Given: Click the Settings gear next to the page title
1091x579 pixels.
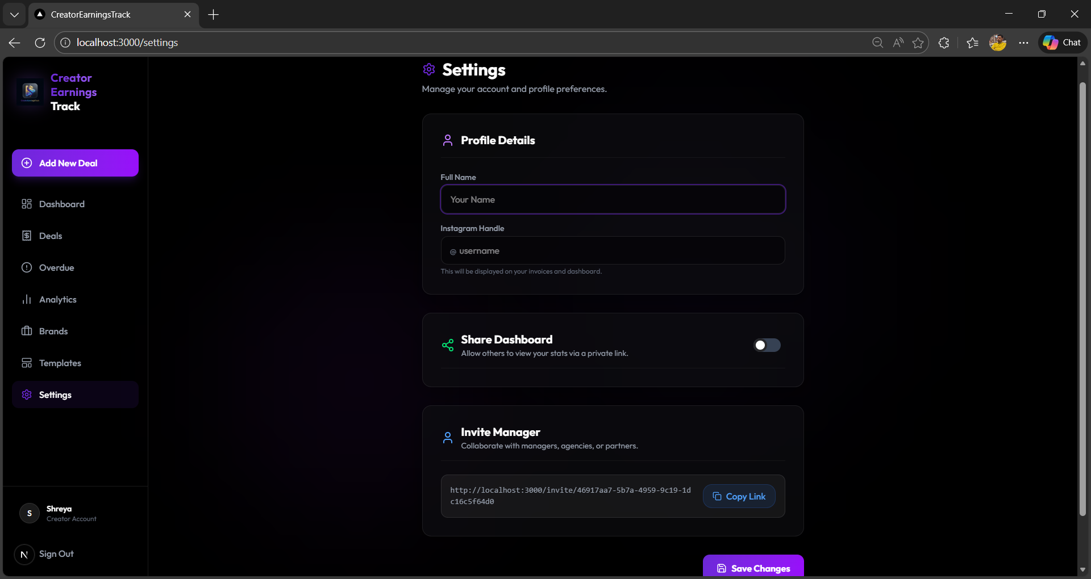Looking at the screenshot, I should tap(428, 69).
